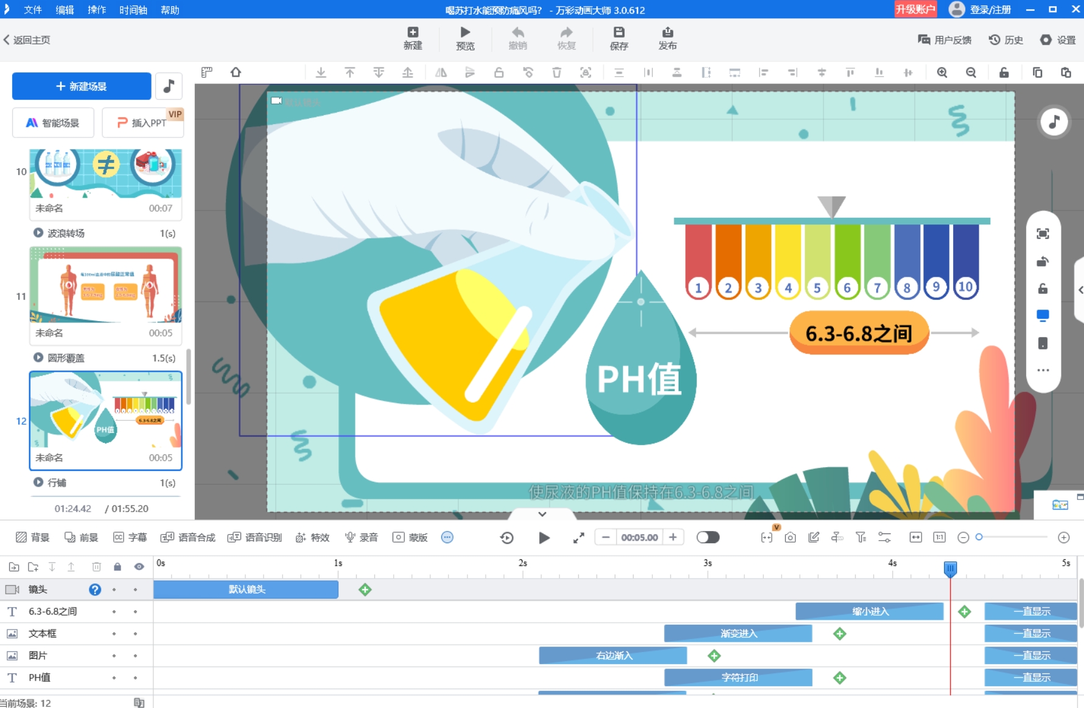The image size is (1084, 708).
Task: Open the 录音 recording tool
Action: point(362,538)
